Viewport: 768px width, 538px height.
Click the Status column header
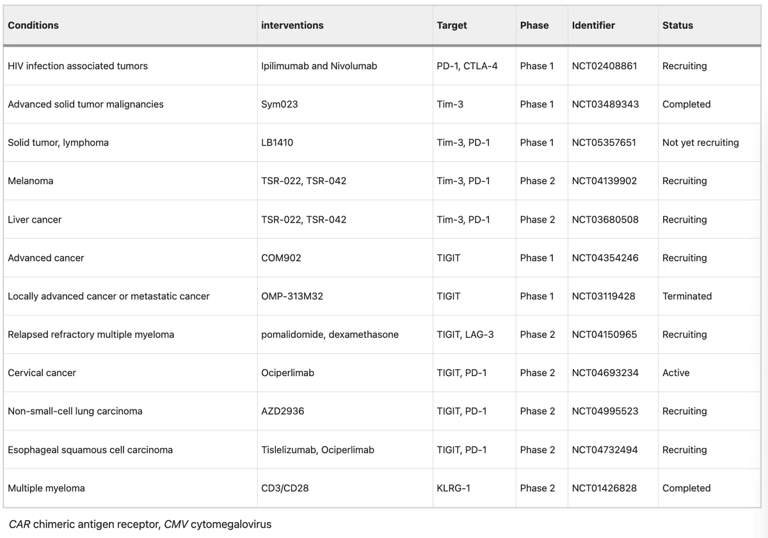(678, 26)
